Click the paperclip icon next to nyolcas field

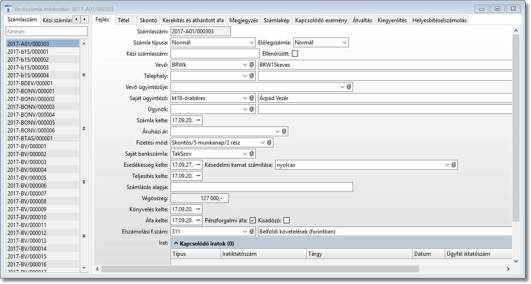pyautogui.click(x=454, y=165)
